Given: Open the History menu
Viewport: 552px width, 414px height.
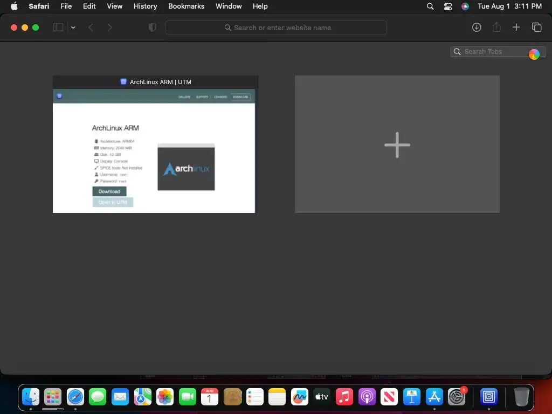Looking at the screenshot, I should point(145,6).
